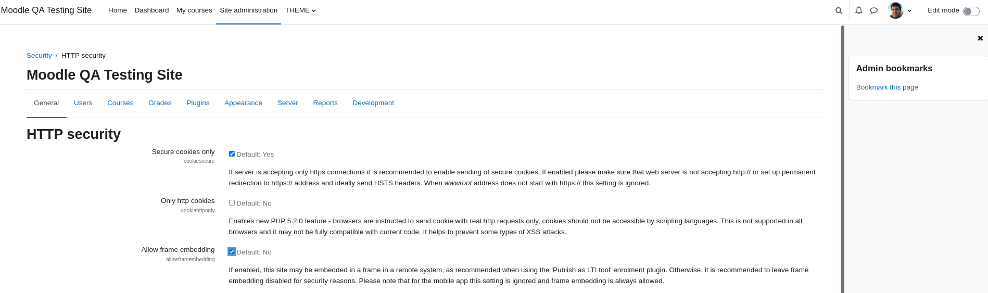Click the Moodle QA Testing Site brand

click(x=46, y=10)
